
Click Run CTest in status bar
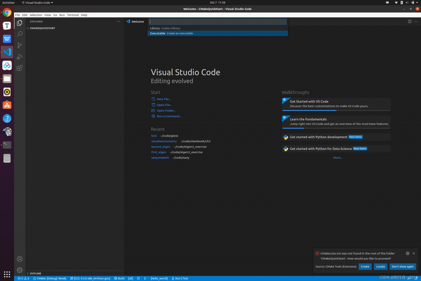180,278
